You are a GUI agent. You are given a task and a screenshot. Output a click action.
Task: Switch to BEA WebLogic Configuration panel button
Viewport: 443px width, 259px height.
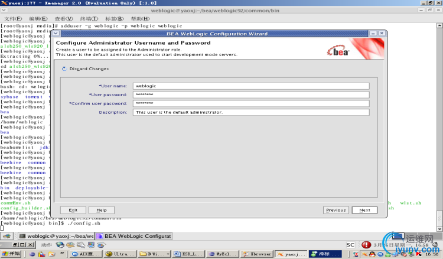pyautogui.click(x=134, y=236)
